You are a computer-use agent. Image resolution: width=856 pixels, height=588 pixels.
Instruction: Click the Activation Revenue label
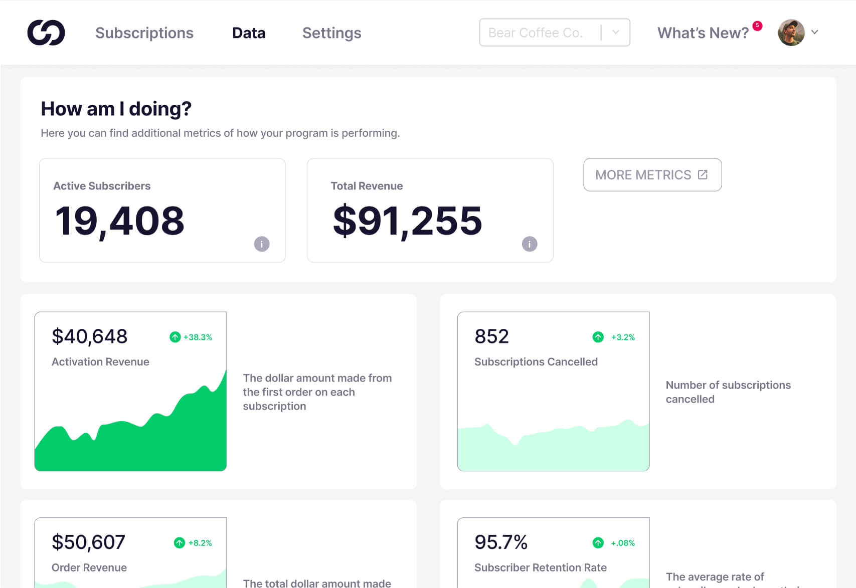pyautogui.click(x=100, y=362)
